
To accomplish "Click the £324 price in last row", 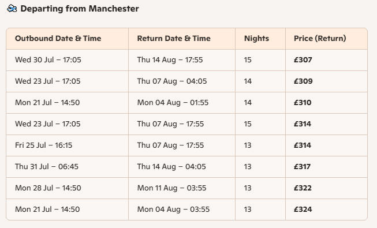I will (x=303, y=210).
